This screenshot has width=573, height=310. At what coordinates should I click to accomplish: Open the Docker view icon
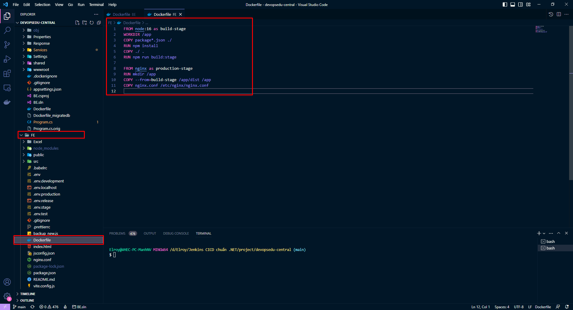(7, 102)
